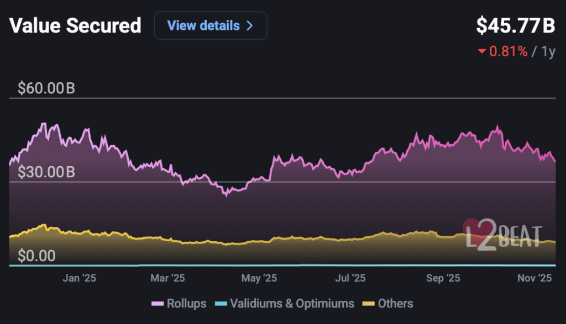Click the Value Secured heading
566x324 pixels.
(x=75, y=26)
